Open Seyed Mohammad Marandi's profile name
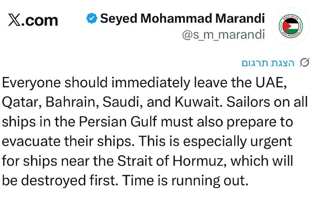 (182, 18)
